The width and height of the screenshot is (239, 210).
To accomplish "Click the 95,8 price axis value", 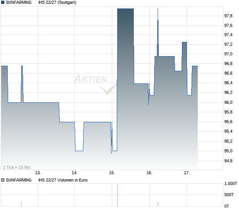I will point(228,112).
